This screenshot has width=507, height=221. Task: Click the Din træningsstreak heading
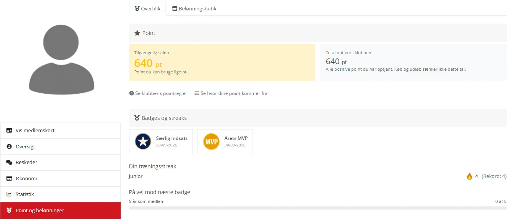(x=153, y=166)
